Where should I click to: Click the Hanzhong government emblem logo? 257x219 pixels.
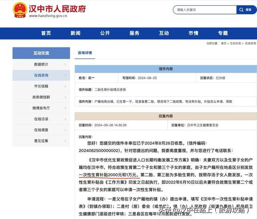point(20,10)
